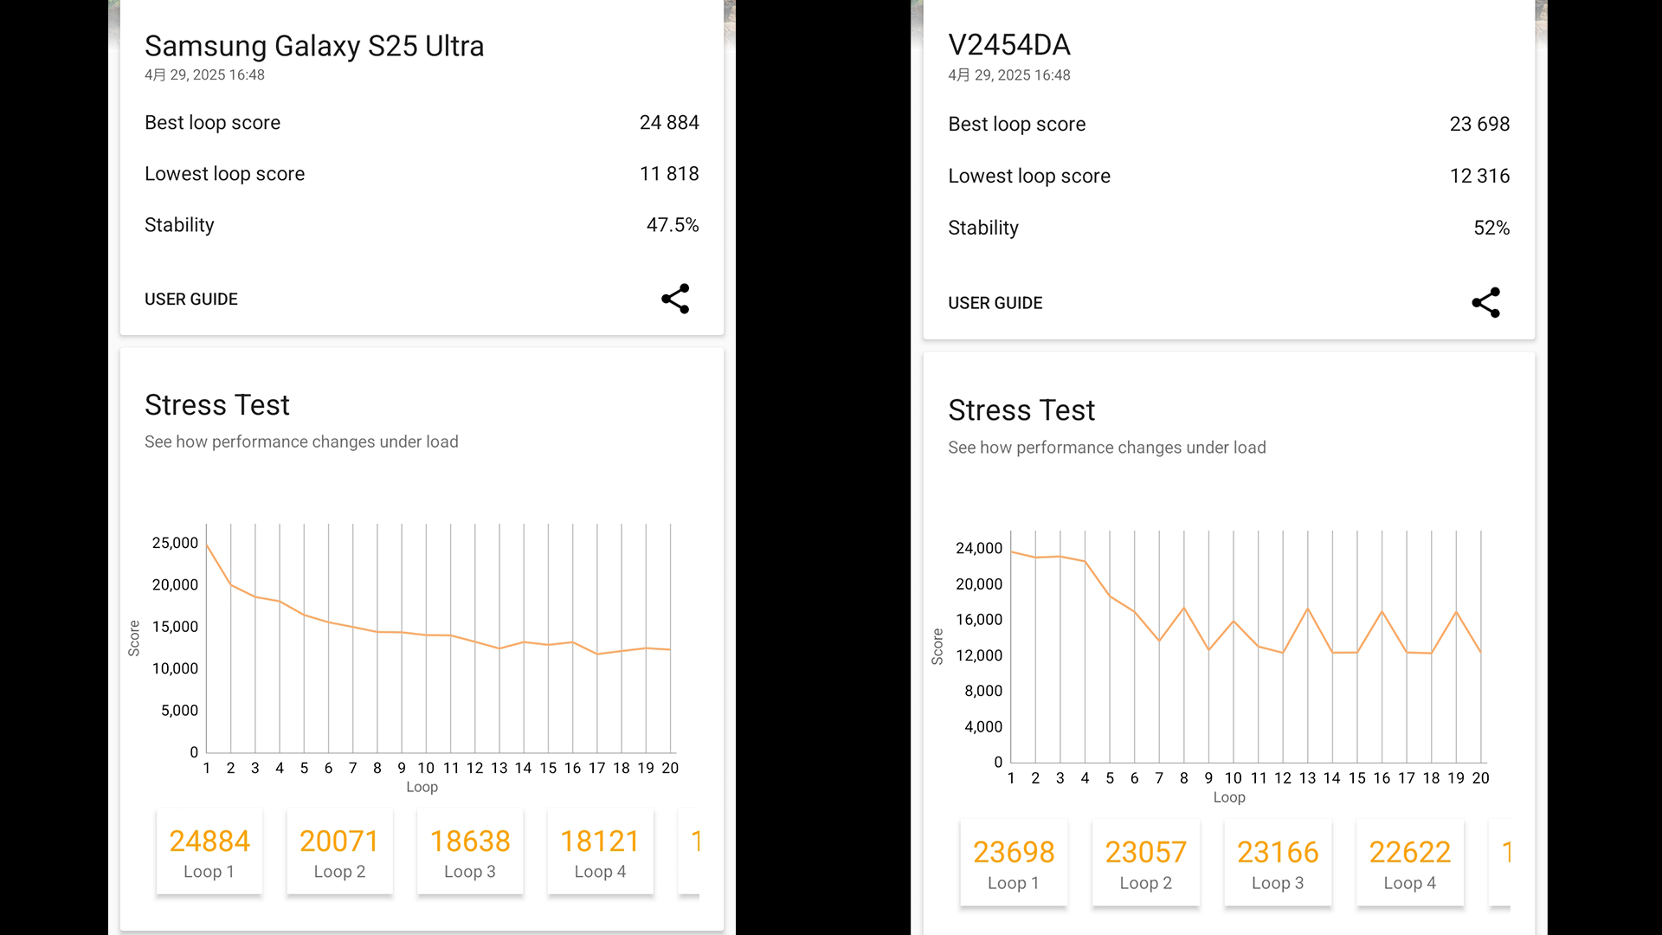Click Lowest loop score value 12 316
Image resolution: width=1662 pixels, height=935 pixels.
[1479, 177]
